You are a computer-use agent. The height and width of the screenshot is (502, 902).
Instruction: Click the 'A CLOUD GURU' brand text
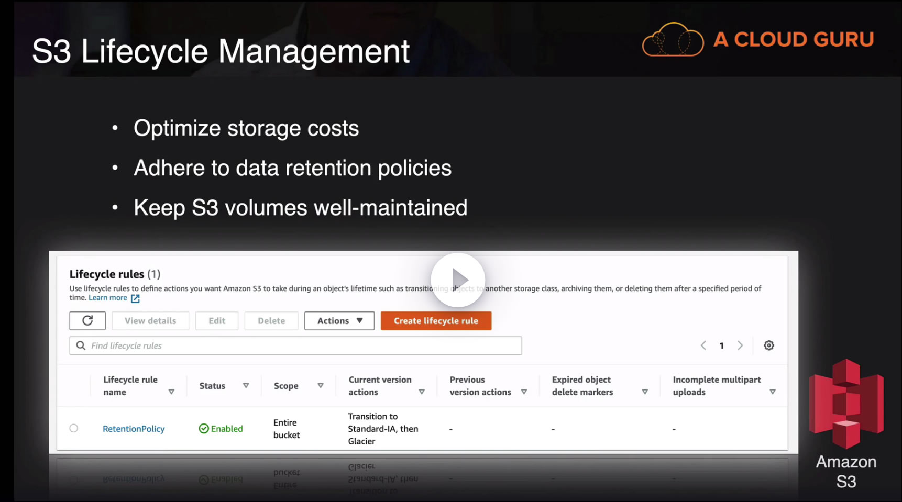coord(794,39)
